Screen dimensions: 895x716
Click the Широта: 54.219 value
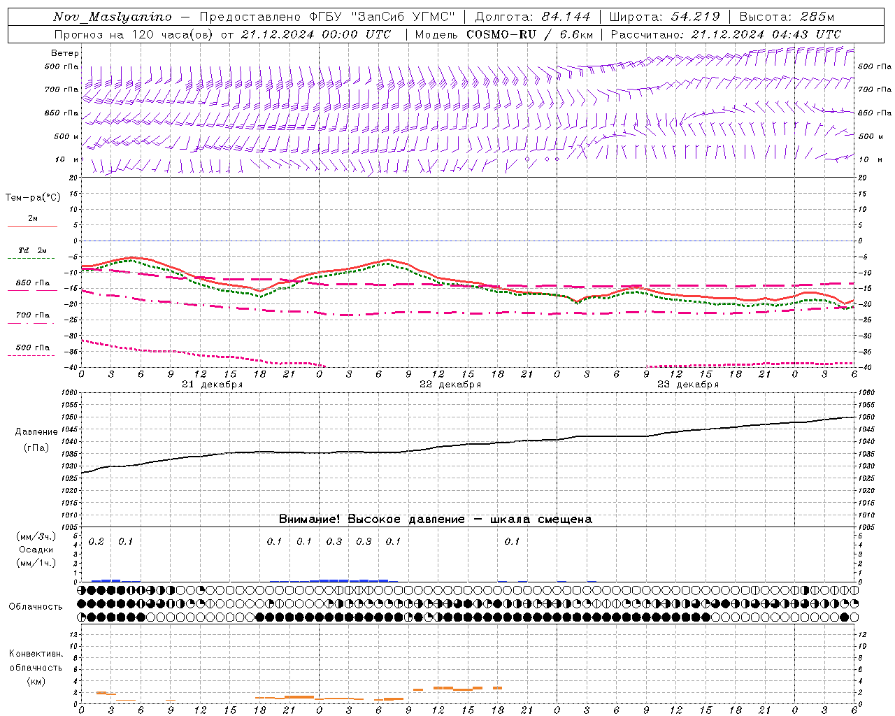click(665, 17)
